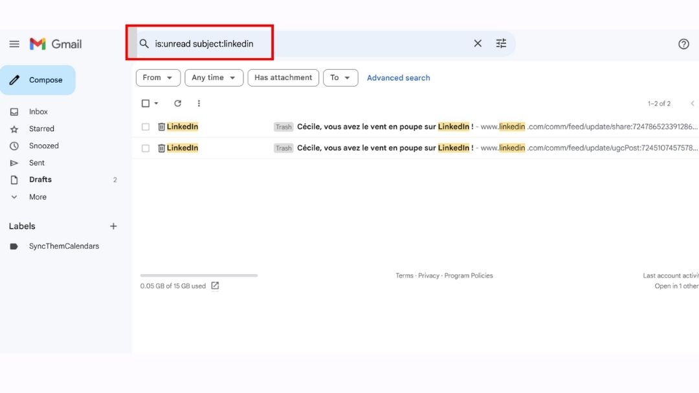Open the Snoozed folder
Image resolution: width=699 pixels, height=393 pixels.
44,145
